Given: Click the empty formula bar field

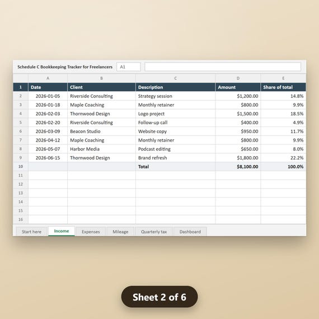Looking at the screenshot, I should coord(223,67).
